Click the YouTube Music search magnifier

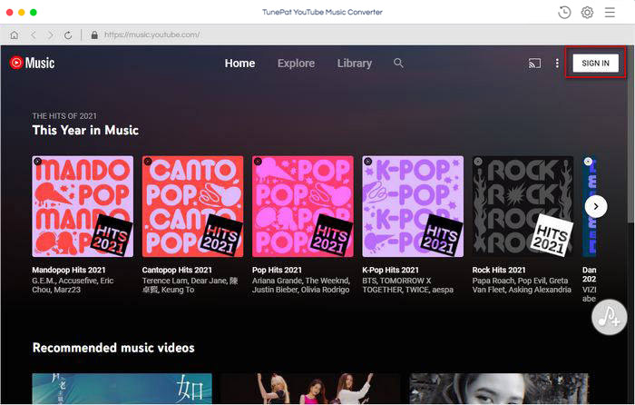(x=398, y=63)
